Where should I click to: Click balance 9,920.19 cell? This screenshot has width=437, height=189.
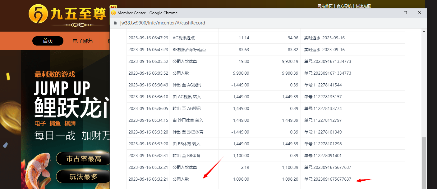[276, 61]
